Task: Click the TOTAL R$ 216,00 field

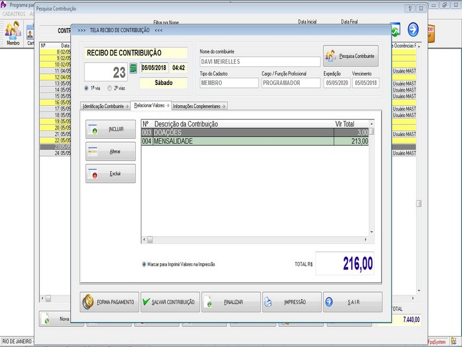Action: coord(345,263)
